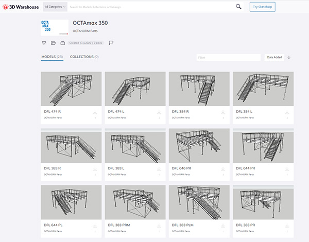309x242 pixels.
Task: Download the DFL 383 L model
Action: point(159,169)
